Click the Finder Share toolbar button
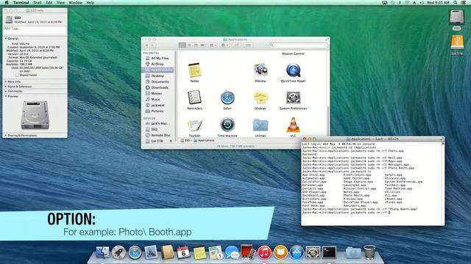The width and height of the screenshot is (471, 264). click(x=237, y=45)
